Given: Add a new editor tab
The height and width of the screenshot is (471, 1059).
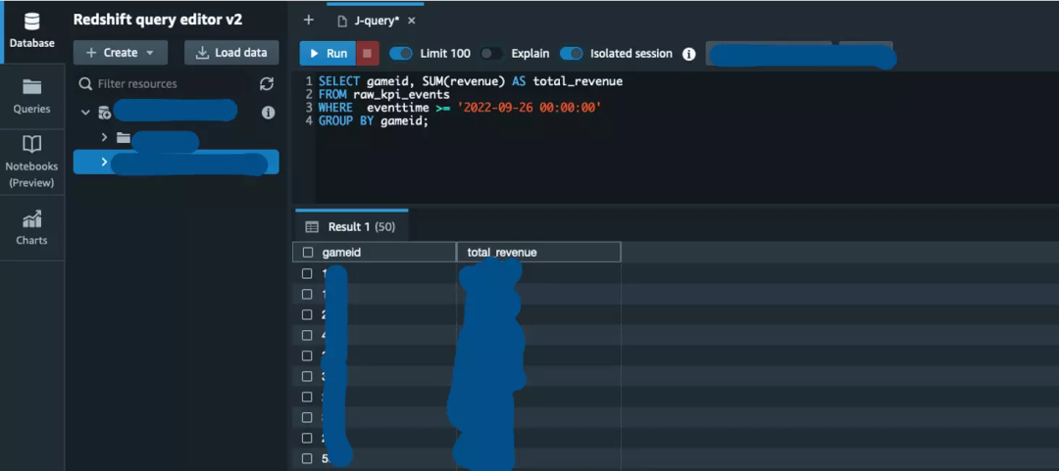Looking at the screenshot, I should pyautogui.click(x=309, y=20).
